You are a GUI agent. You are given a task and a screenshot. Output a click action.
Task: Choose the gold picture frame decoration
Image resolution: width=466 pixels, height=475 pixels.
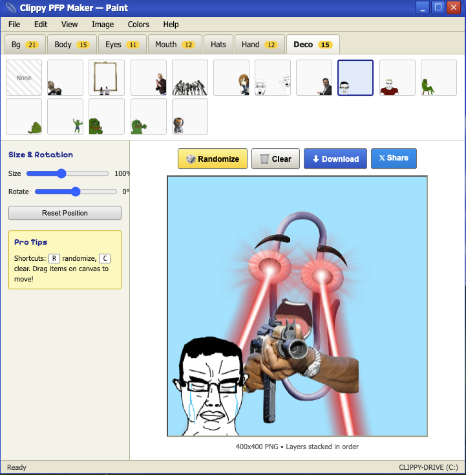point(107,78)
